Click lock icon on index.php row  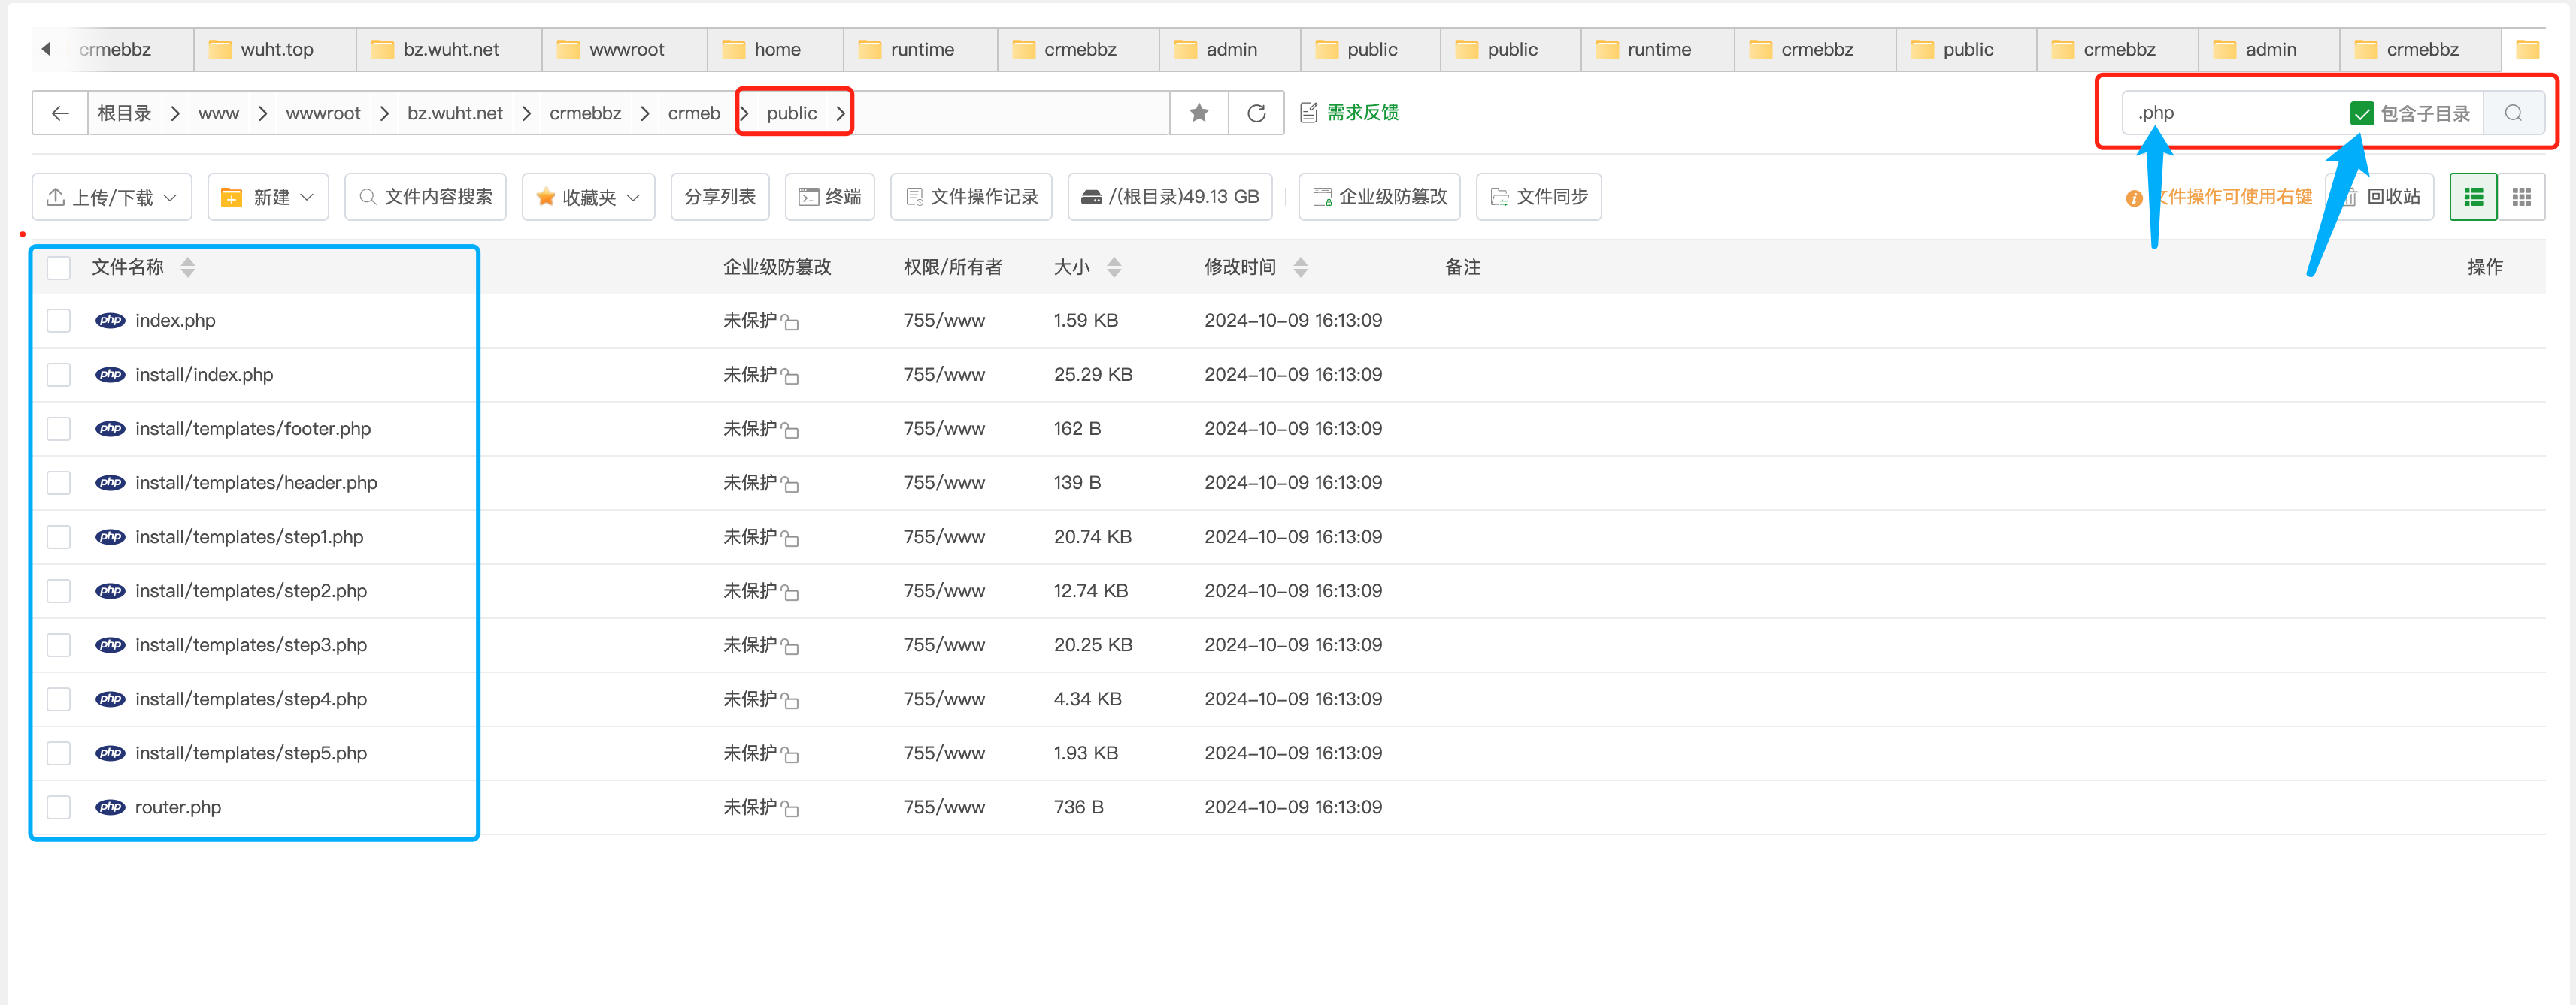pyautogui.click(x=790, y=321)
